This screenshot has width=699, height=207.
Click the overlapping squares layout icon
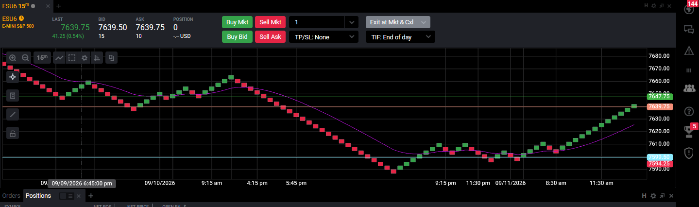pos(112,58)
